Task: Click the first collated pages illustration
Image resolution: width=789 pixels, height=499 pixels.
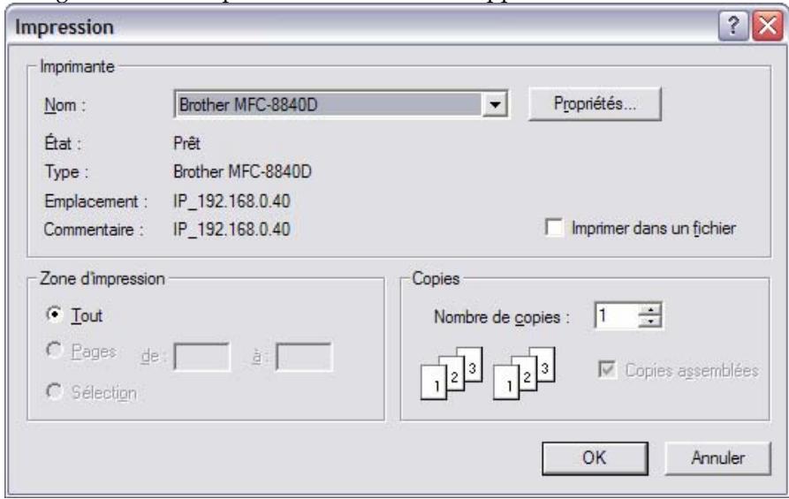Action: pos(451,374)
